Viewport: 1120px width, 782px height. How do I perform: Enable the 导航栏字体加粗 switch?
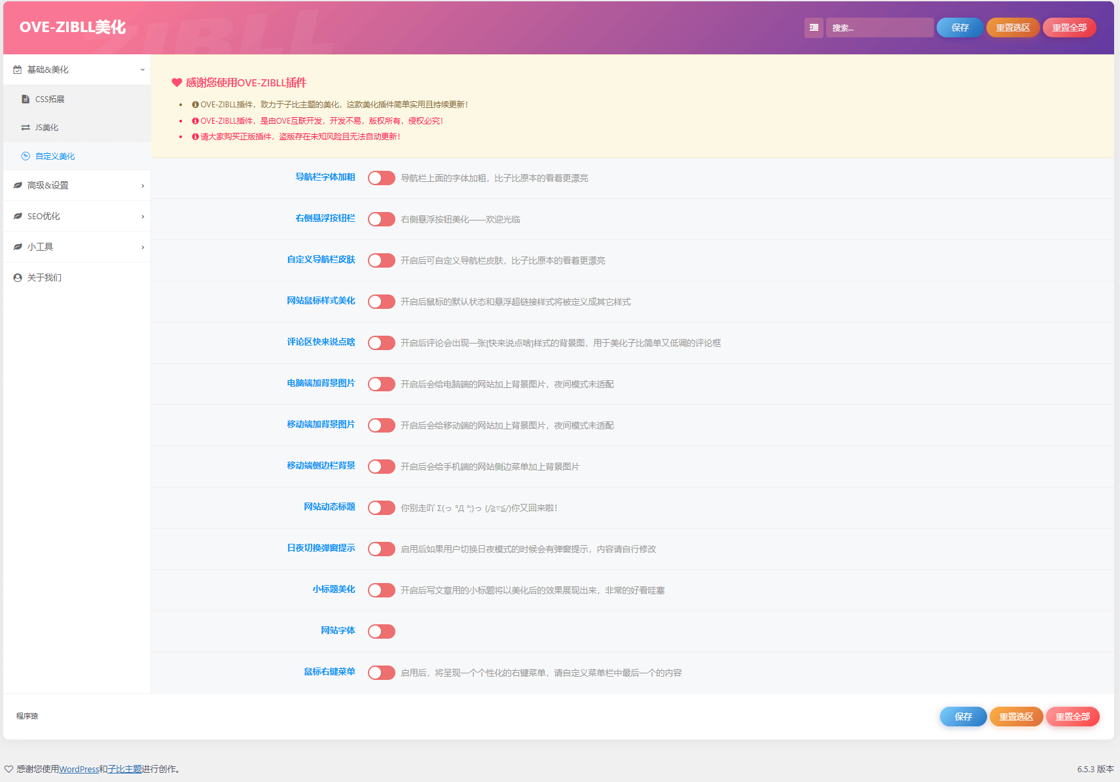pyautogui.click(x=381, y=178)
